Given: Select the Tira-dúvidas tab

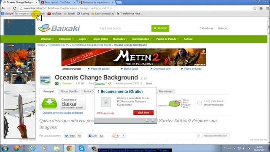Looking at the screenshot, I should (166, 91).
